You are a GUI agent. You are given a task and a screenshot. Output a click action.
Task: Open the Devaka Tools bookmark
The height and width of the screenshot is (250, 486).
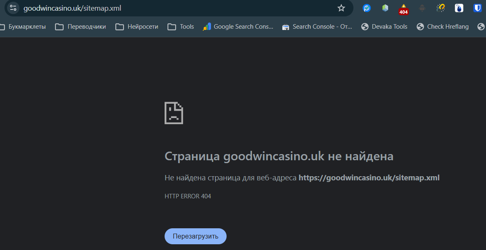pyautogui.click(x=384, y=27)
